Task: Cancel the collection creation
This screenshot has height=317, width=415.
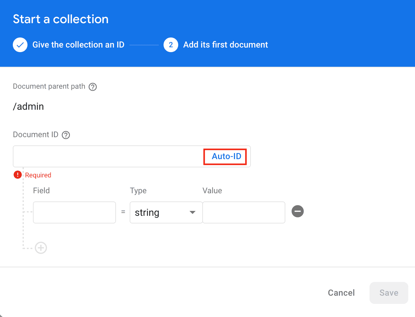Action: click(x=341, y=293)
